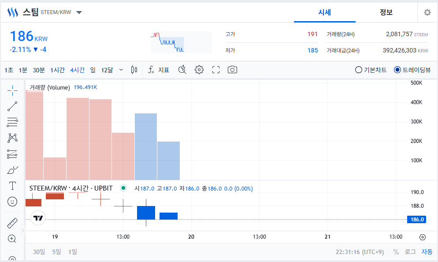438x262 pixels.
Task: Select the 1초 interval
Action: coord(9,70)
